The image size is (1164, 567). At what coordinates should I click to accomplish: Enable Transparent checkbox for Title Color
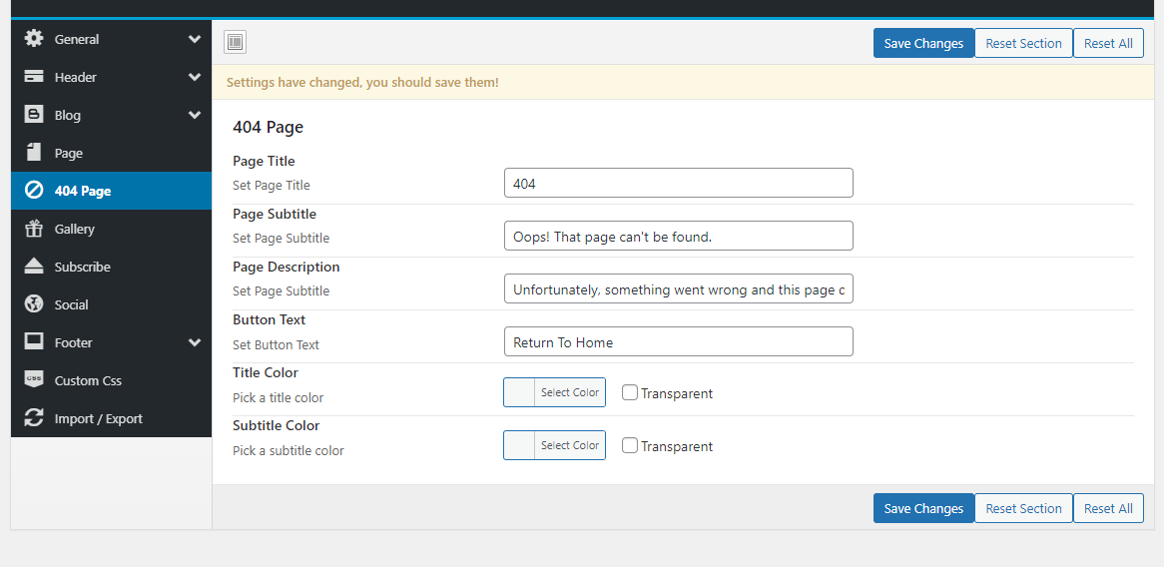coord(630,392)
